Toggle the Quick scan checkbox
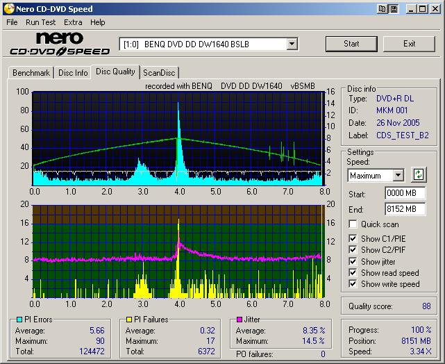This screenshot has width=445, height=364. (353, 224)
